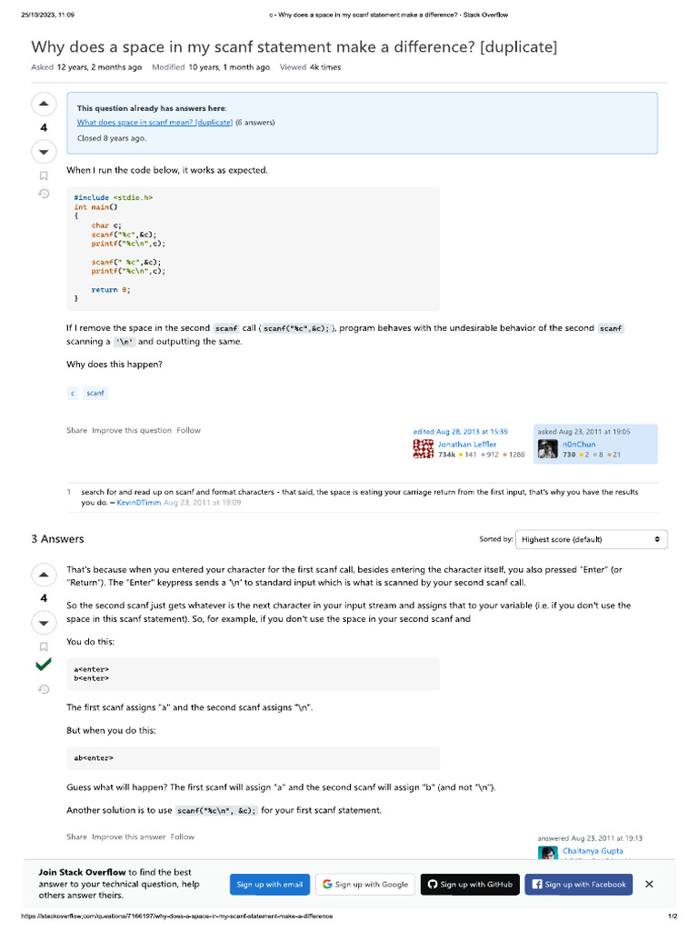Click the accepted answer checkmark
Image resolution: width=698 pixels, height=931 pixels.
click(44, 667)
